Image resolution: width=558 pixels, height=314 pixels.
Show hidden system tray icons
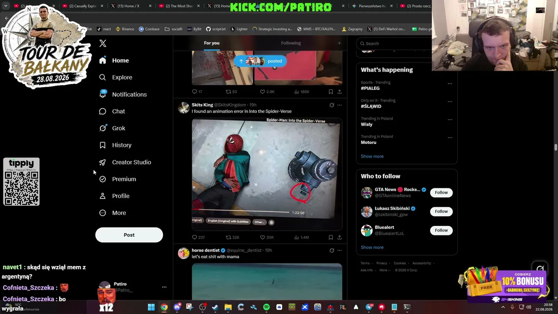(503, 307)
